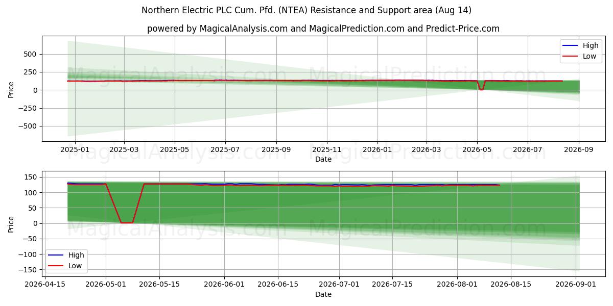Click the 2026-03 tick label
The height and width of the screenshot is (306, 613).
click(x=427, y=149)
